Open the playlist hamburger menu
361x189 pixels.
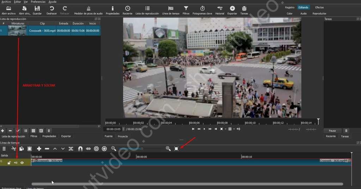[49, 131]
